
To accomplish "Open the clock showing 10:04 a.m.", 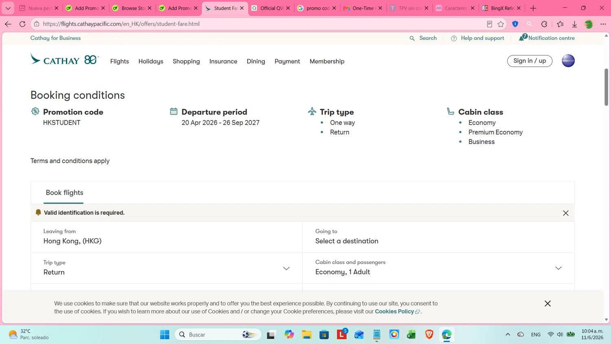I will click(x=592, y=335).
